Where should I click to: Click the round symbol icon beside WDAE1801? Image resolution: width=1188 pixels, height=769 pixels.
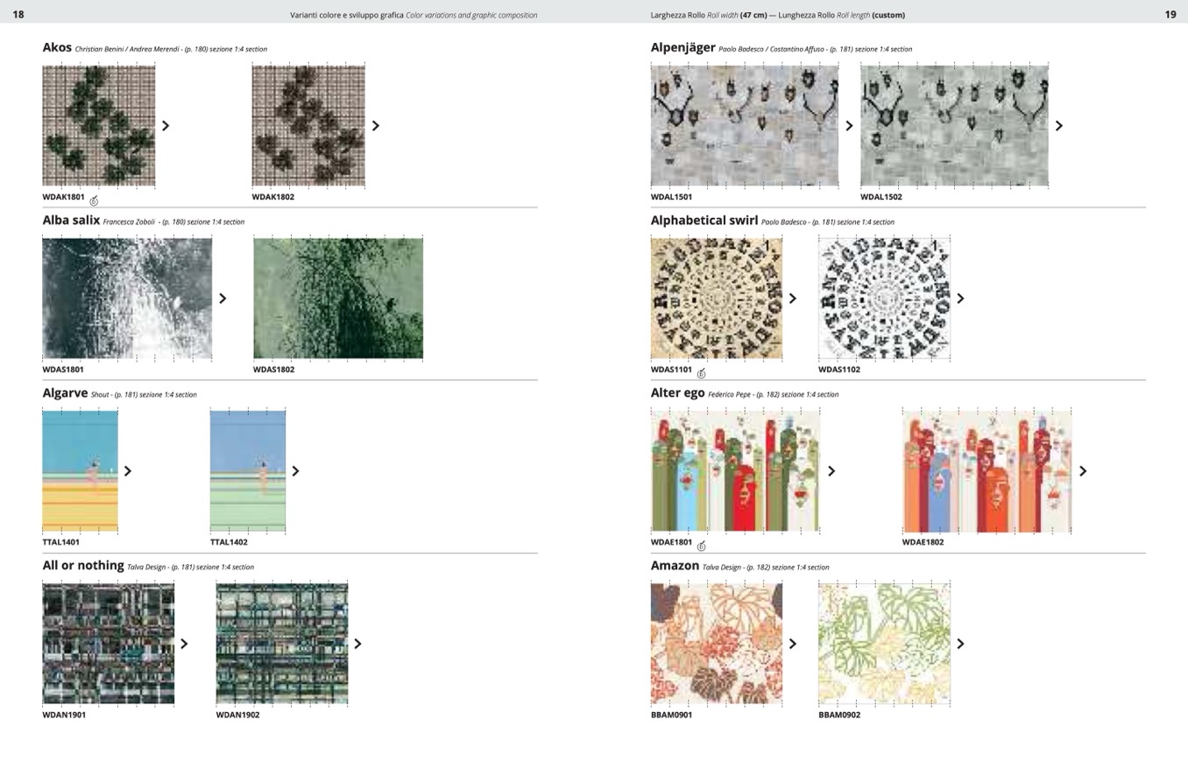701,546
